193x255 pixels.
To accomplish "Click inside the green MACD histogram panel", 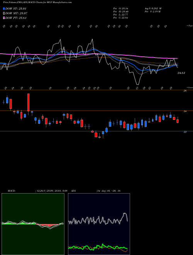I will (x=33, y=224).
